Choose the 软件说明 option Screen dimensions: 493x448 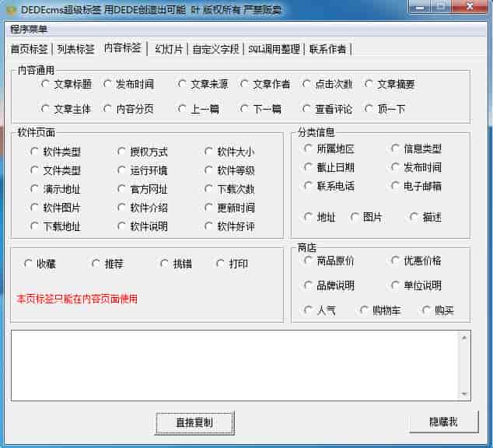click(x=143, y=226)
